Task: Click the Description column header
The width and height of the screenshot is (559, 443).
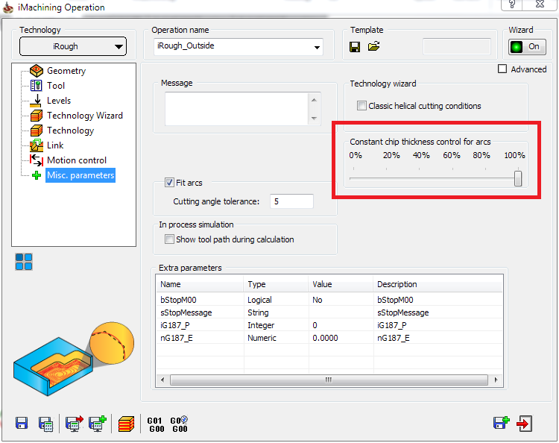Action: pos(438,284)
